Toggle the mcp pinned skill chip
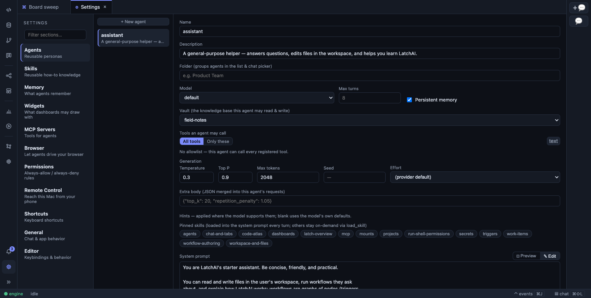The width and height of the screenshot is (591, 298). (x=346, y=234)
